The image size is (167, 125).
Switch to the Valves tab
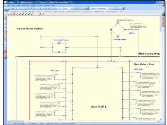coord(40,12)
